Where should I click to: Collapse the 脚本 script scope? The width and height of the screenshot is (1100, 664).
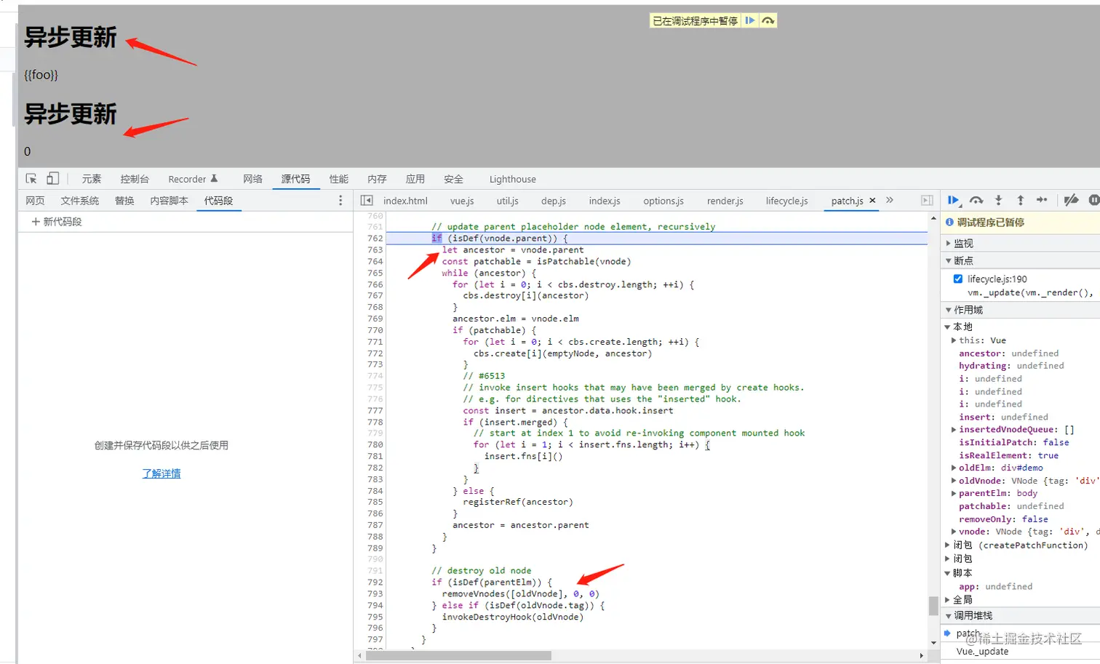coord(948,572)
